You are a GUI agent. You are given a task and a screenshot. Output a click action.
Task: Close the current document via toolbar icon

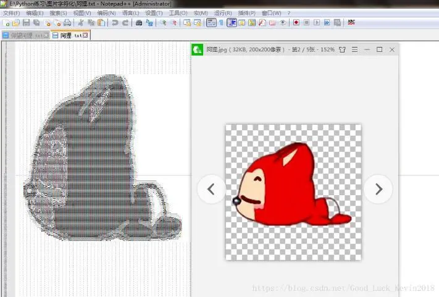coord(48,23)
